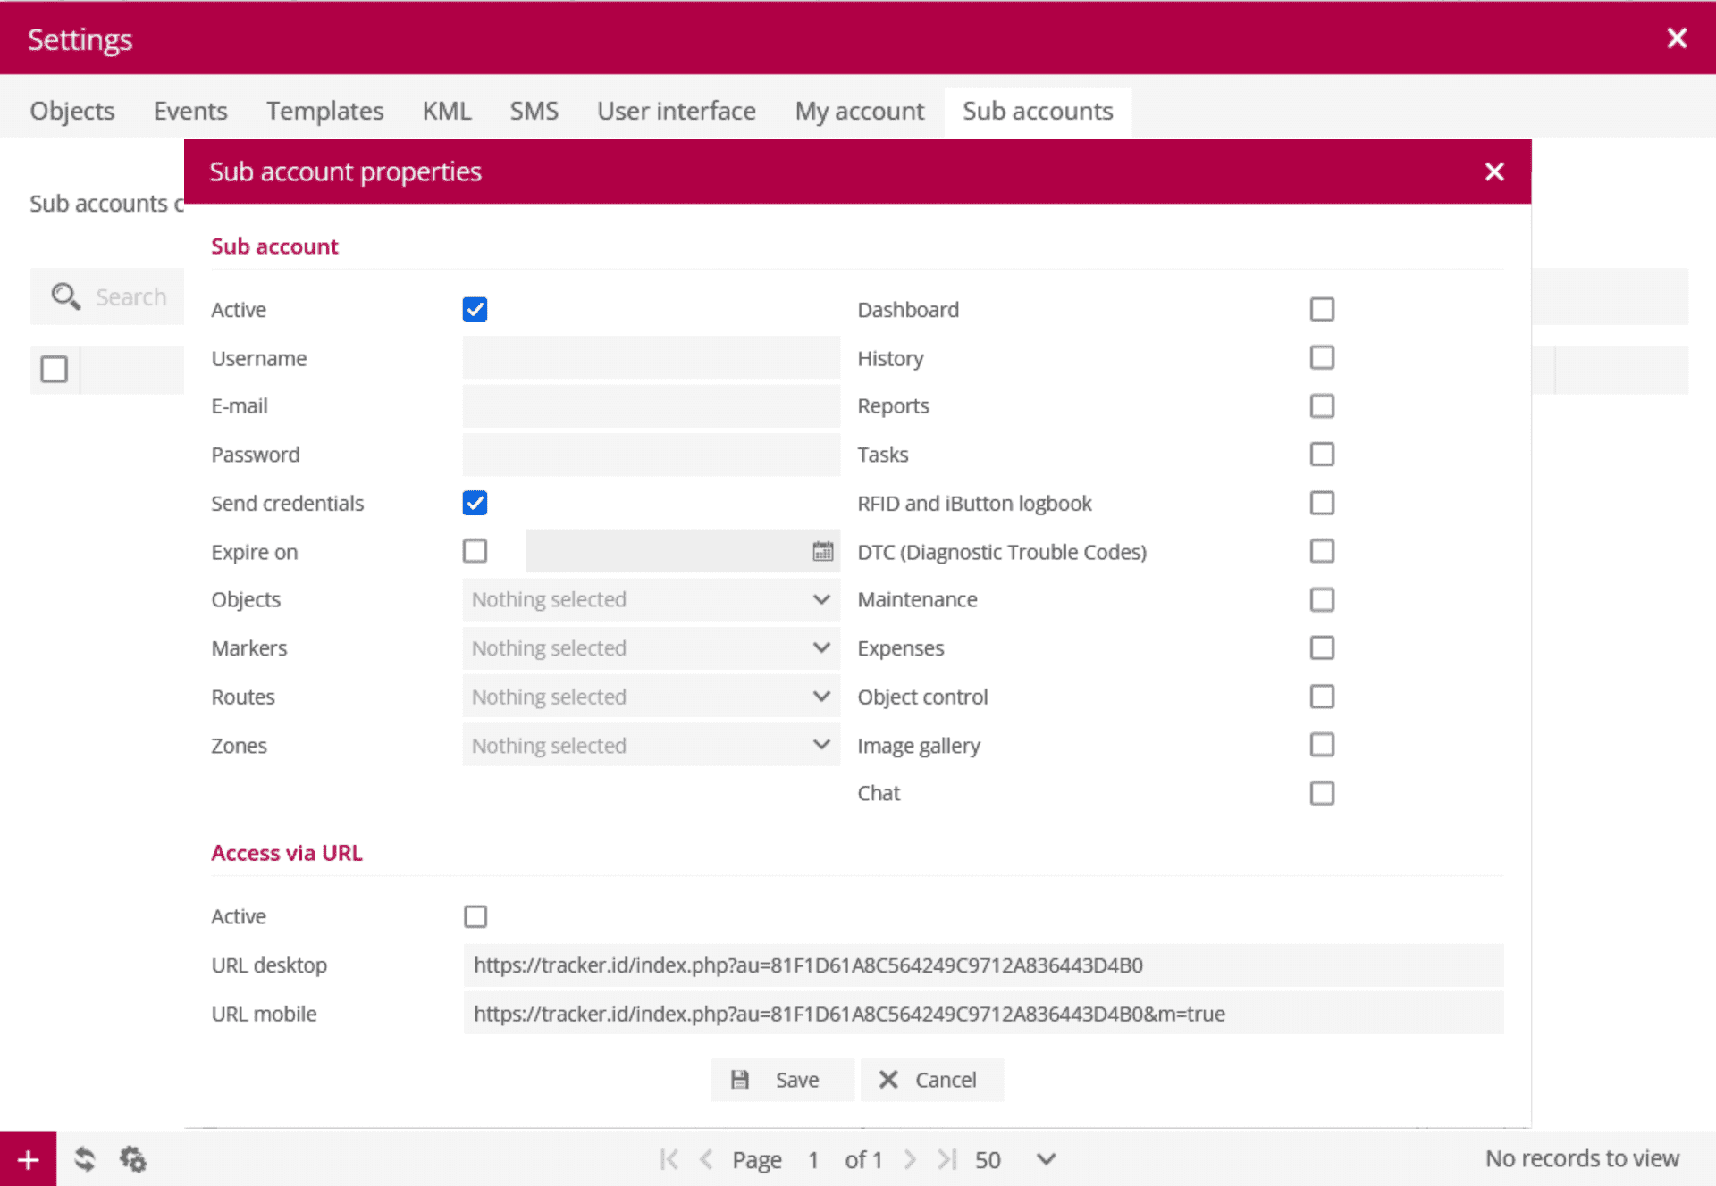Viewport: 1716px width, 1186px height.
Task: Go to the last page arrow icon
Action: point(946,1159)
